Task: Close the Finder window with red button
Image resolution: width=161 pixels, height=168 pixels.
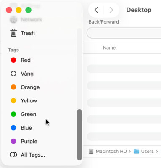Action: pos(9,10)
